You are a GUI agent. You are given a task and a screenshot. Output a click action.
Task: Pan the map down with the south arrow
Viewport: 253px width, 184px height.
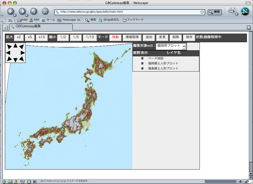(x=15, y=60)
